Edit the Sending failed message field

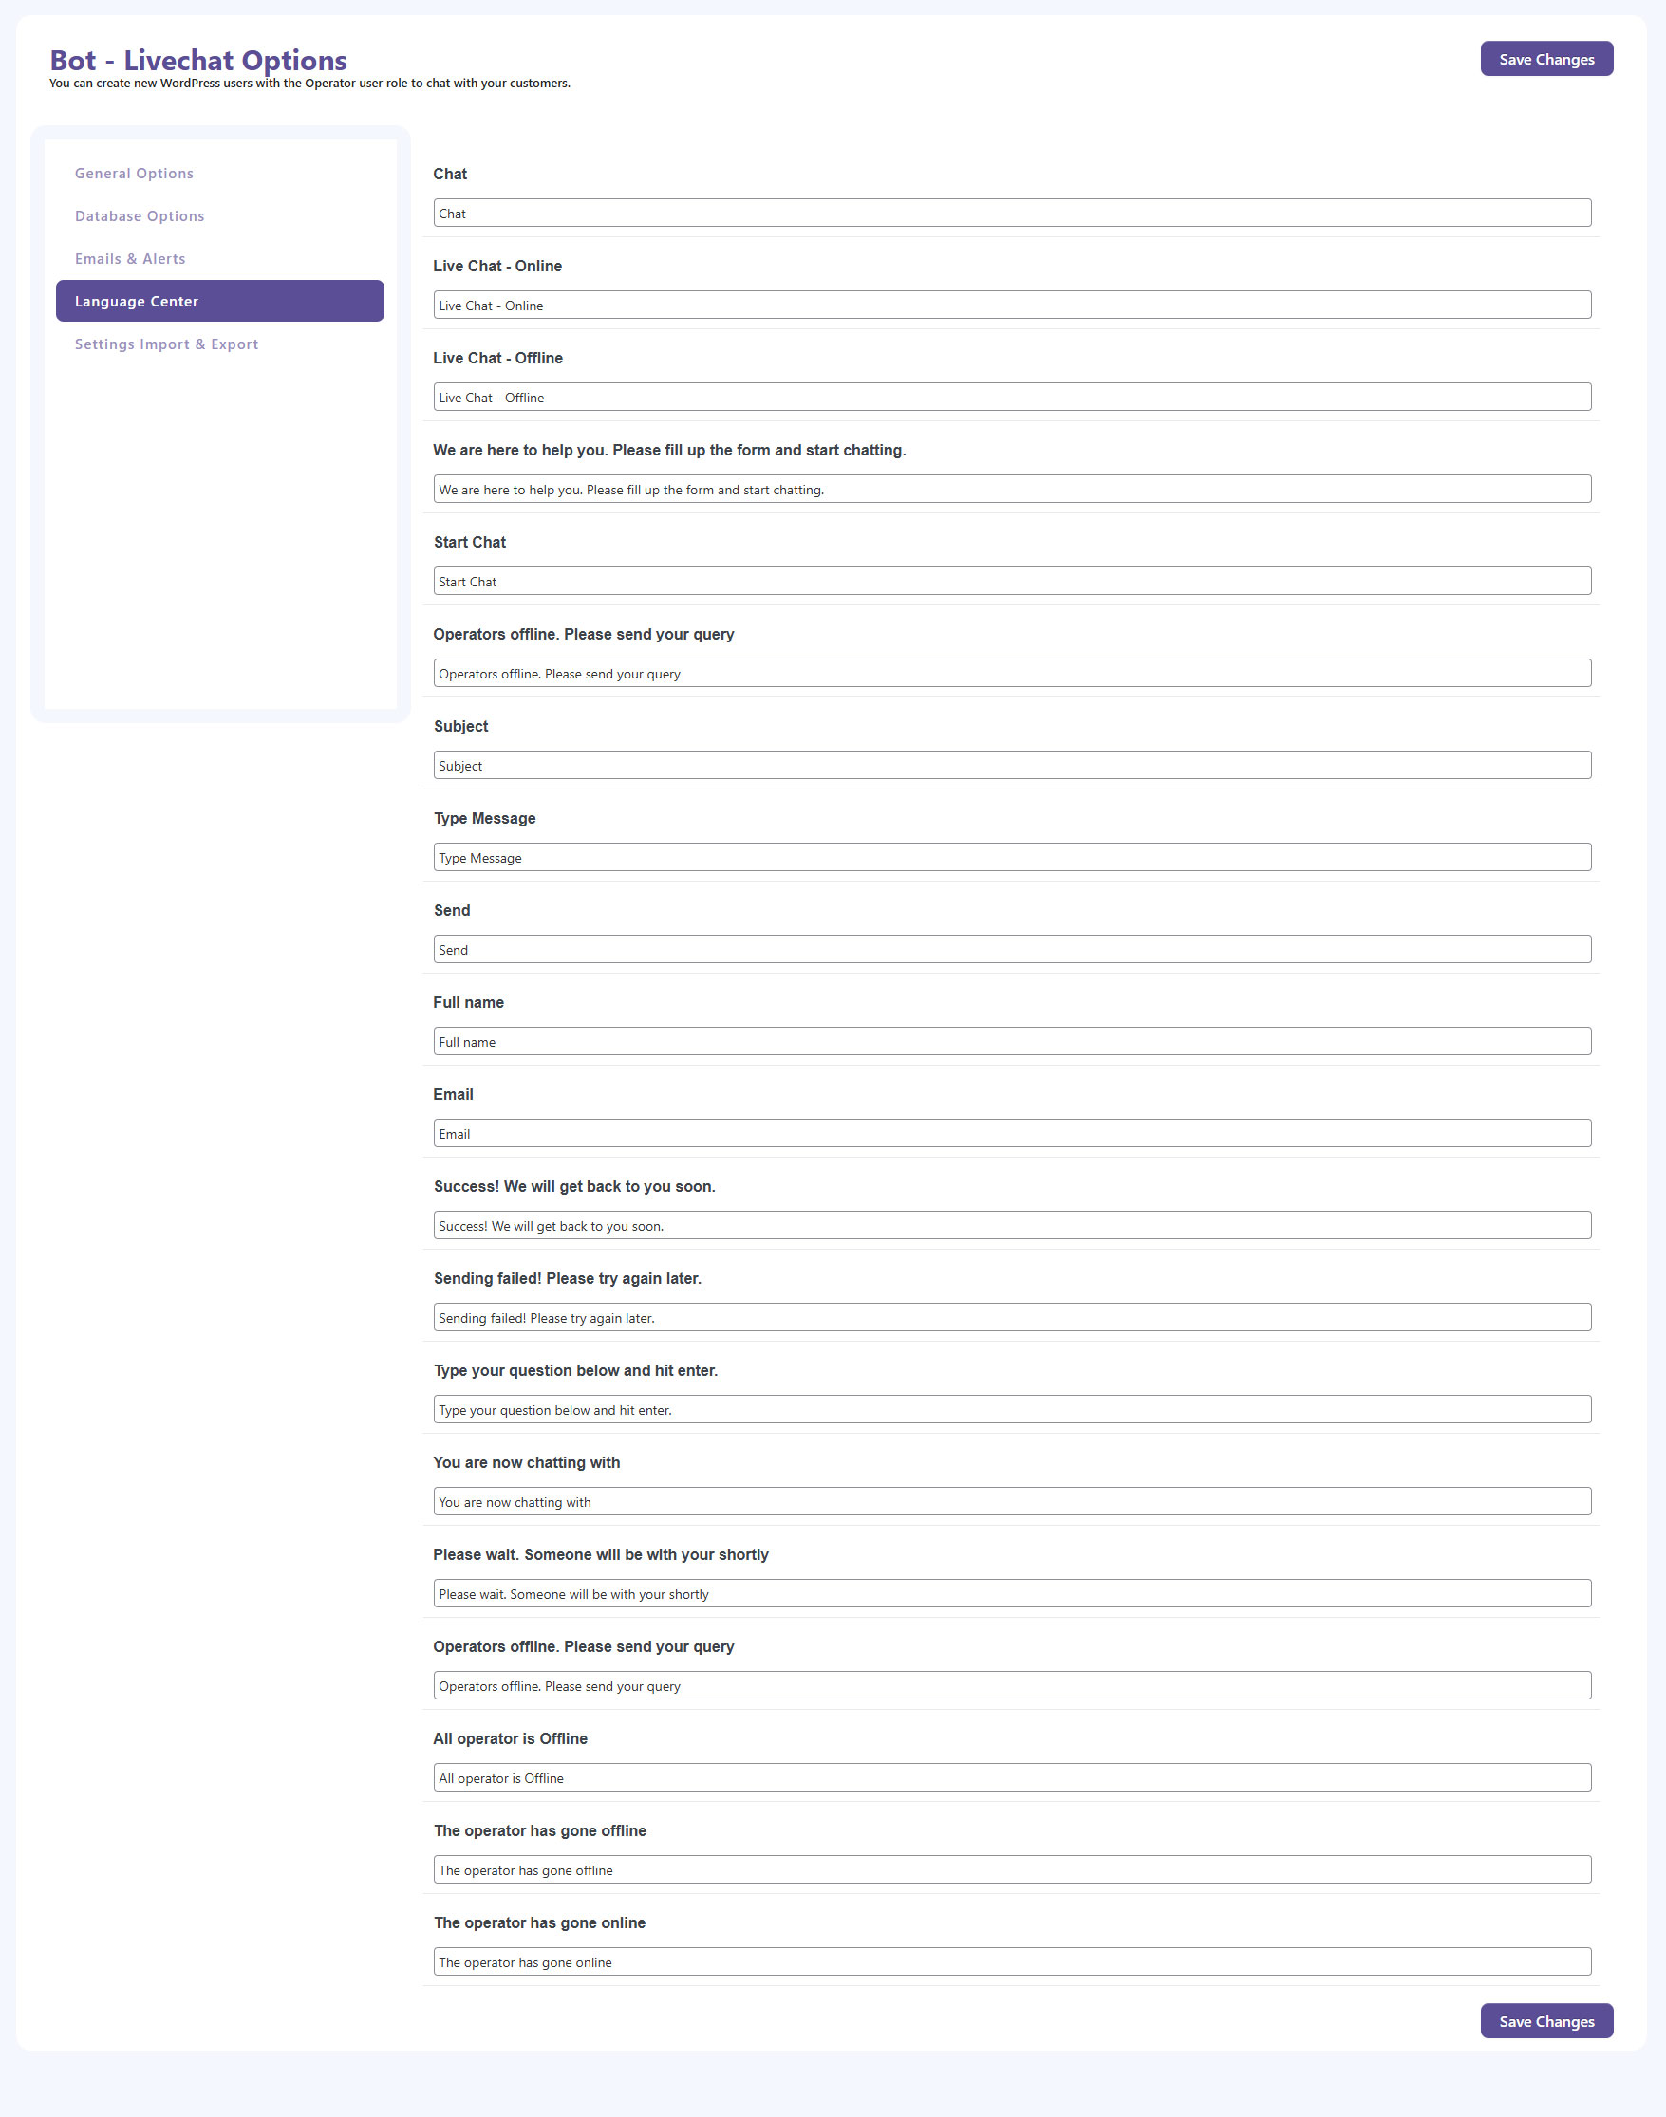1012,1317
